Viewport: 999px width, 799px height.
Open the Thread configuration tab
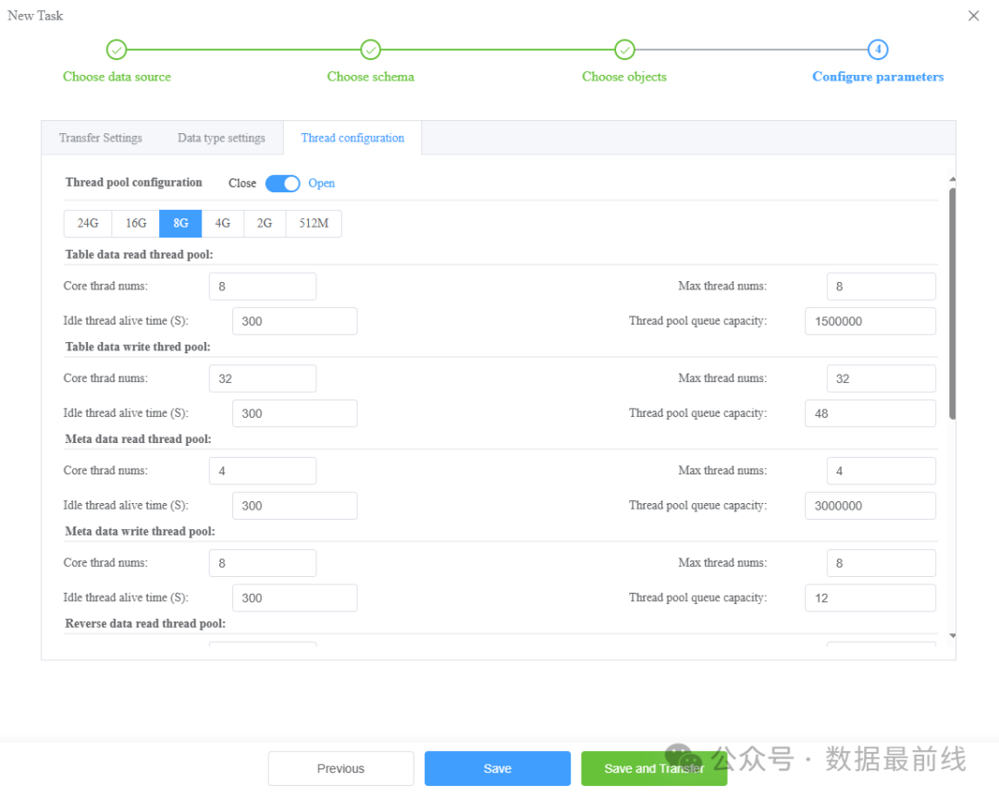click(352, 138)
